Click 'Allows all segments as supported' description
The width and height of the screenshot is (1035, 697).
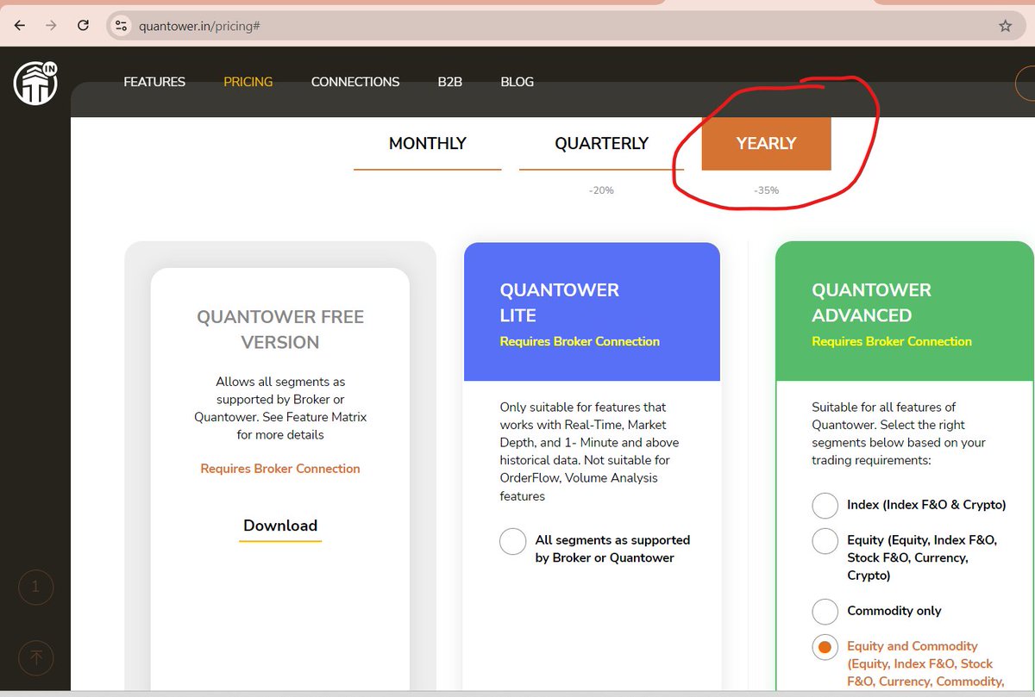[x=280, y=408]
